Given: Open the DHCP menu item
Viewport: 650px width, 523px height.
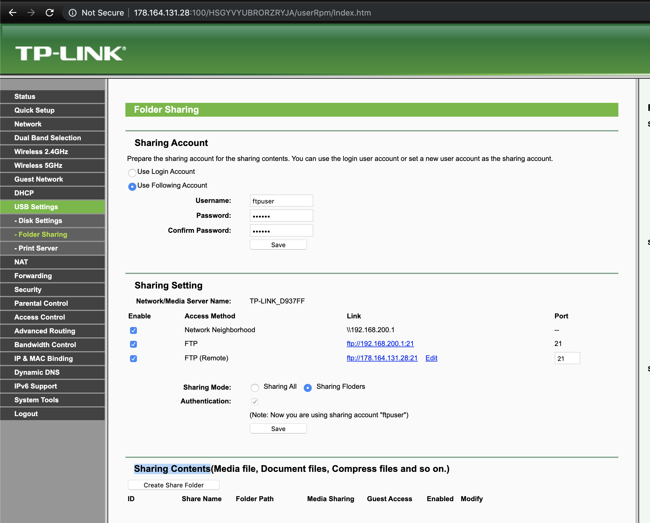Looking at the screenshot, I should (52, 193).
